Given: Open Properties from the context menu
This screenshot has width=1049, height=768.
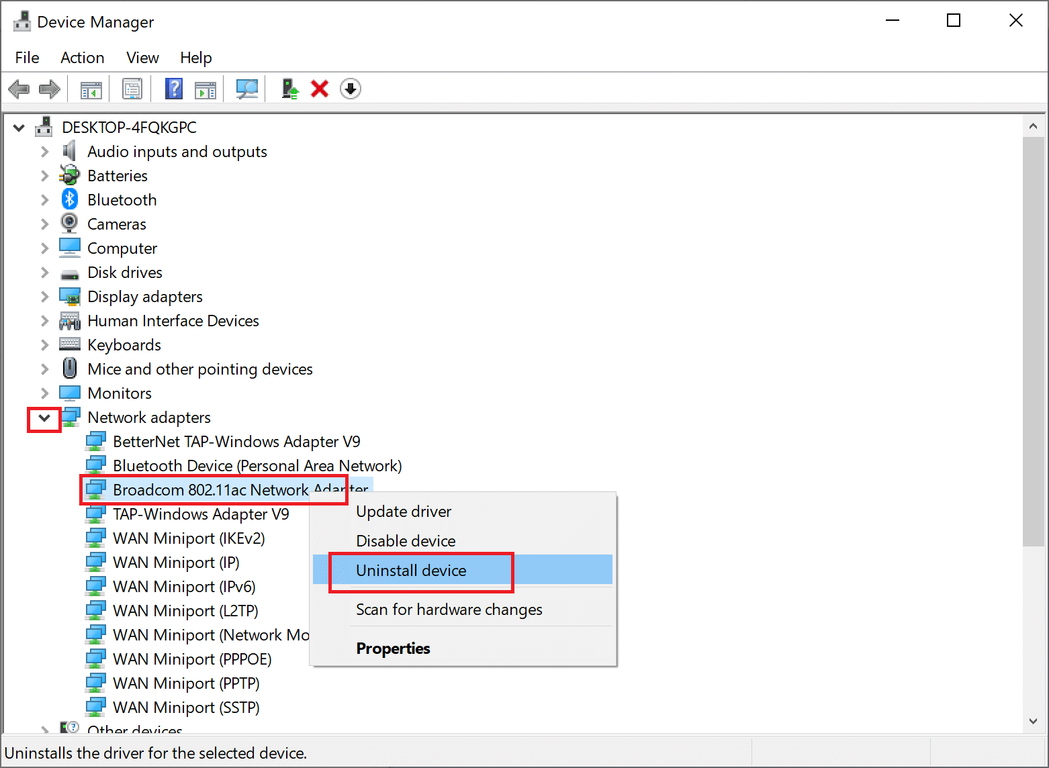Looking at the screenshot, I should click(393, 649).
